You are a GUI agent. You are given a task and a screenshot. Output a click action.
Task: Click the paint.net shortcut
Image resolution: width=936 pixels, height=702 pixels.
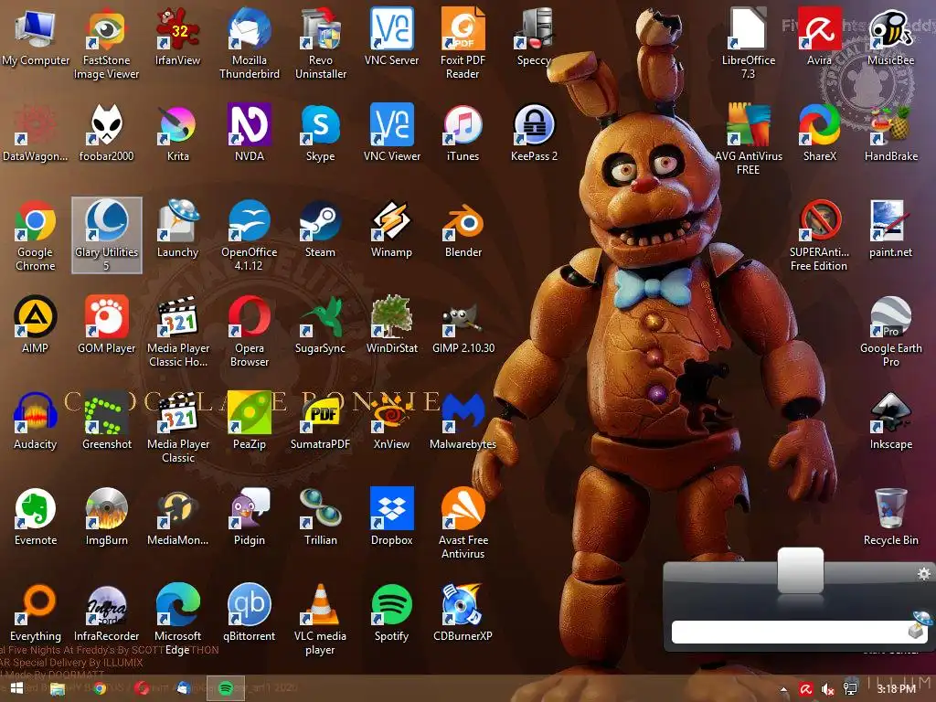(x=890, y=229)
